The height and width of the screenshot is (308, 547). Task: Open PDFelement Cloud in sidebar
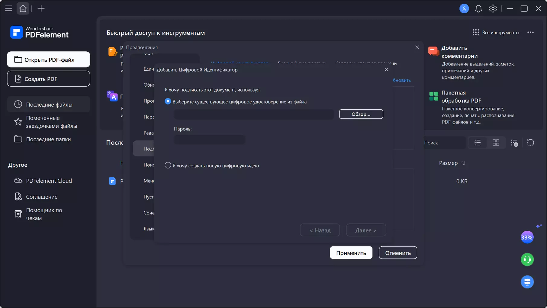pos(48,181)
